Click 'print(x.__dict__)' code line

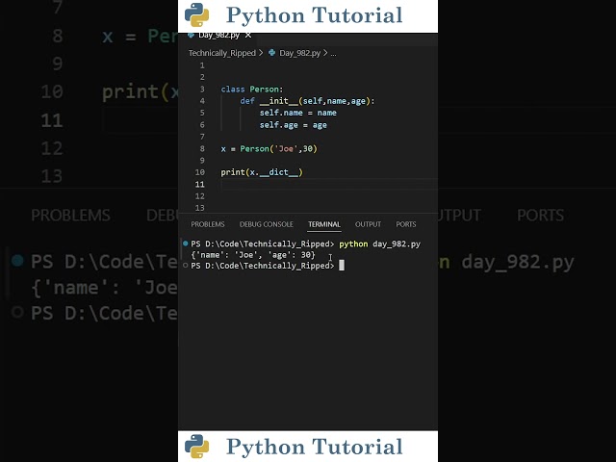pos(262,172)
